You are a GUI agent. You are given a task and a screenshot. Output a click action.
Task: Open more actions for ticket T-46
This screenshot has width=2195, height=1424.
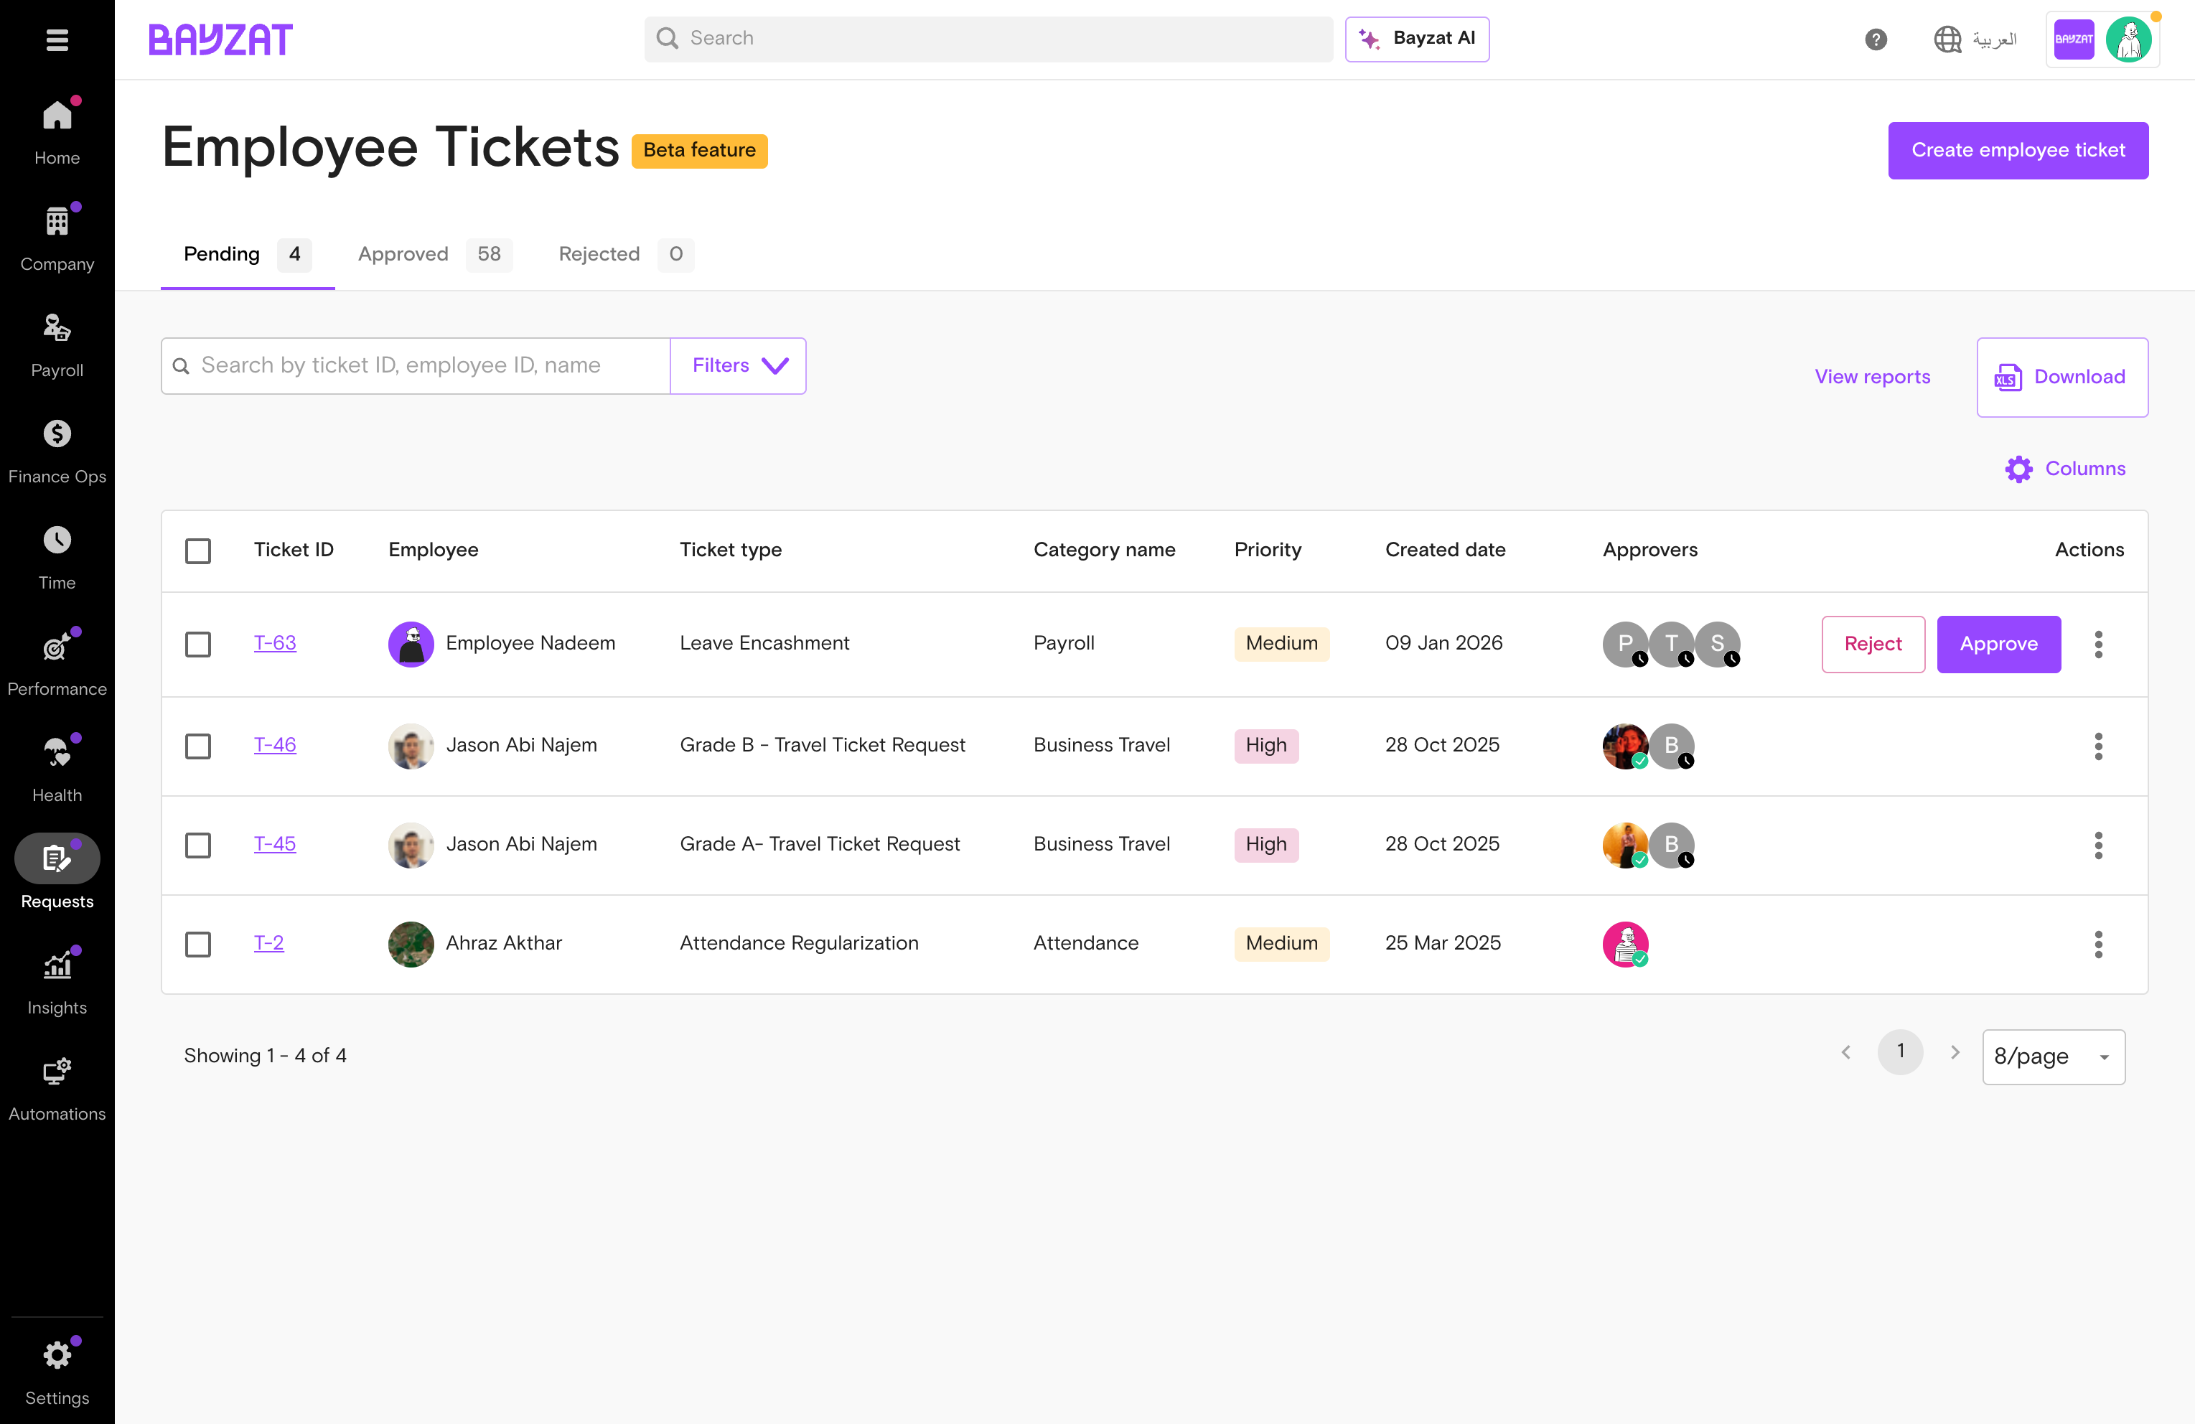coord(2098,746)
